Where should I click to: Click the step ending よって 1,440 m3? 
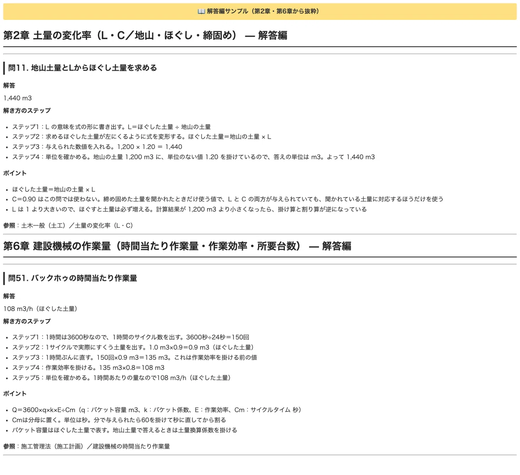[194, 157]
